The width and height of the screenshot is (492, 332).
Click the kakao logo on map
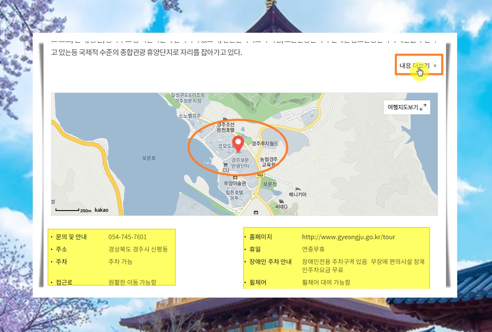[x=102, y=210]
